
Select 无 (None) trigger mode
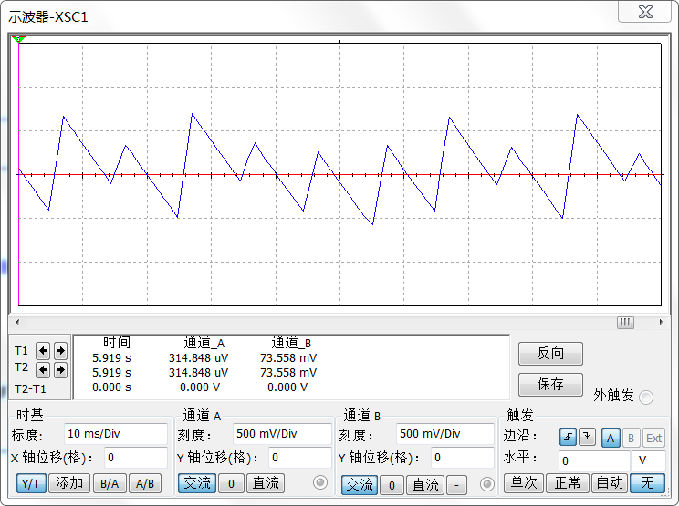(x=647, y=483)
